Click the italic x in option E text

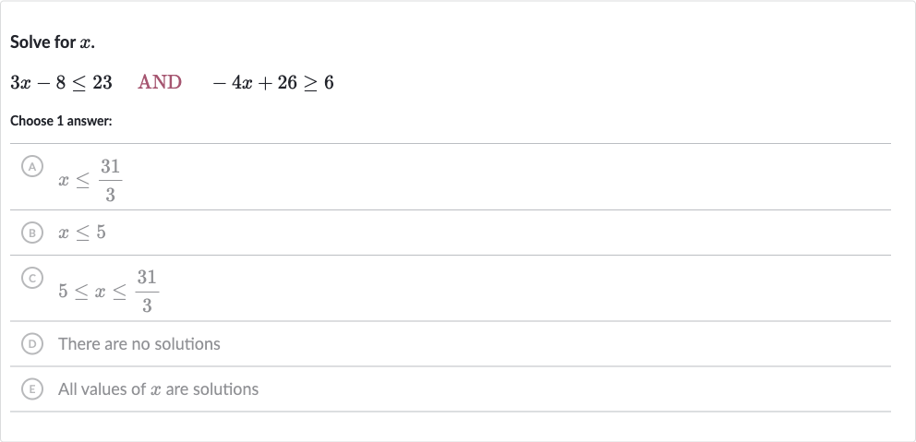pyautogui.click(x=155, y=390)
